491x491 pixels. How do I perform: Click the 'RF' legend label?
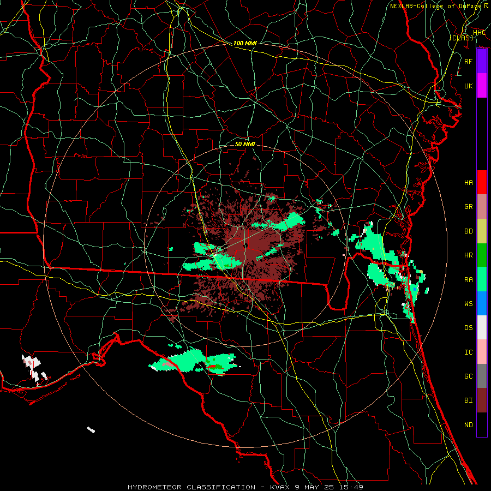click(469, 61)
